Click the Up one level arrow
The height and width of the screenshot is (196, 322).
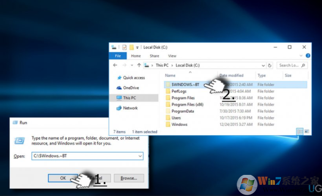[139, 65]
